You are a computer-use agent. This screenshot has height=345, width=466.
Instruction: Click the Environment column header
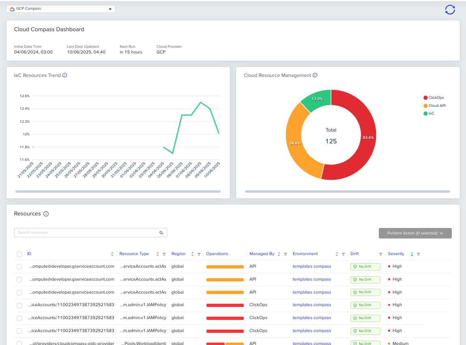click(x=305, y=254)
